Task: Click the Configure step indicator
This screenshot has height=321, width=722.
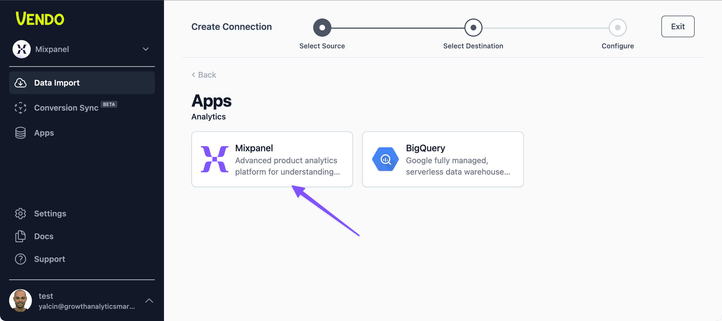Action: pyautogui.click(x=618, y=26)
